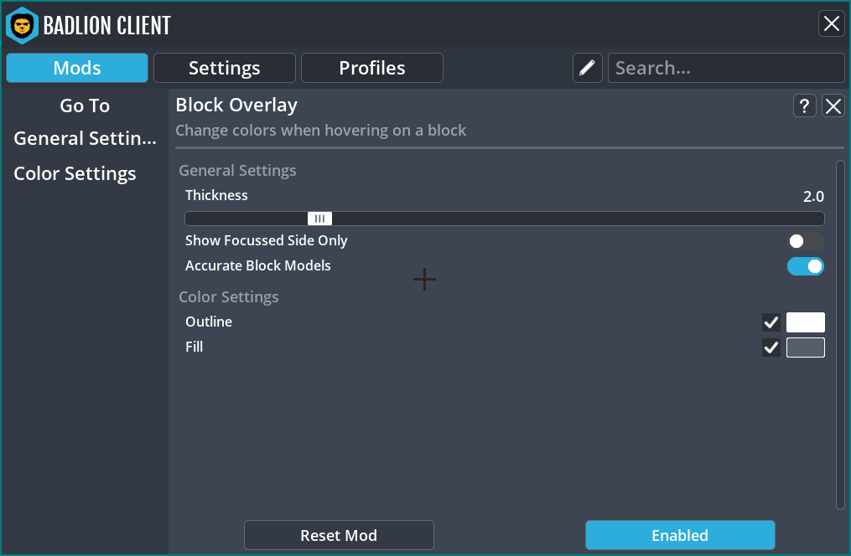851x556 pixels.
Task: Open the Profiles tab
Action: coord(372,68)
